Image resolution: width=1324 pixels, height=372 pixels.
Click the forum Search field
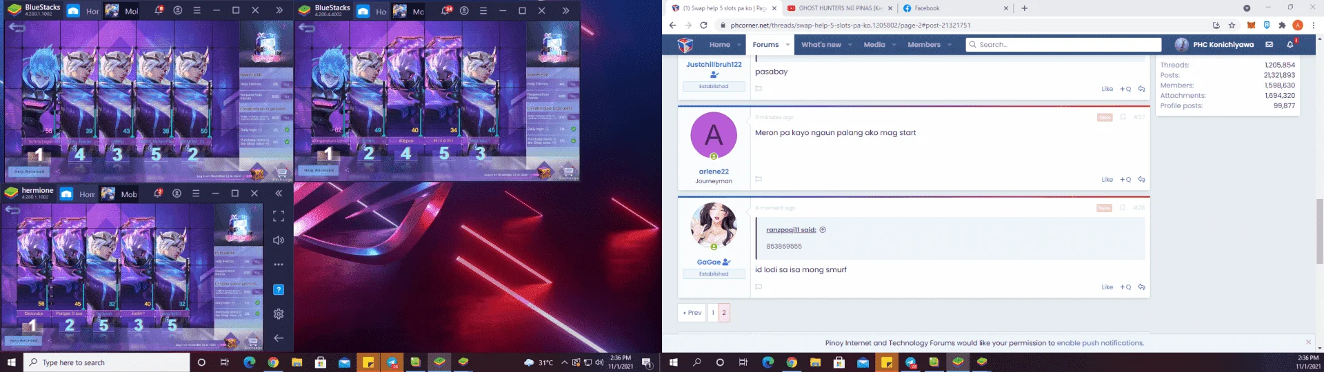[x=1063, y=44]
